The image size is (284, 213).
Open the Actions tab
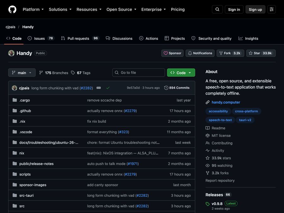coord(149,38)
